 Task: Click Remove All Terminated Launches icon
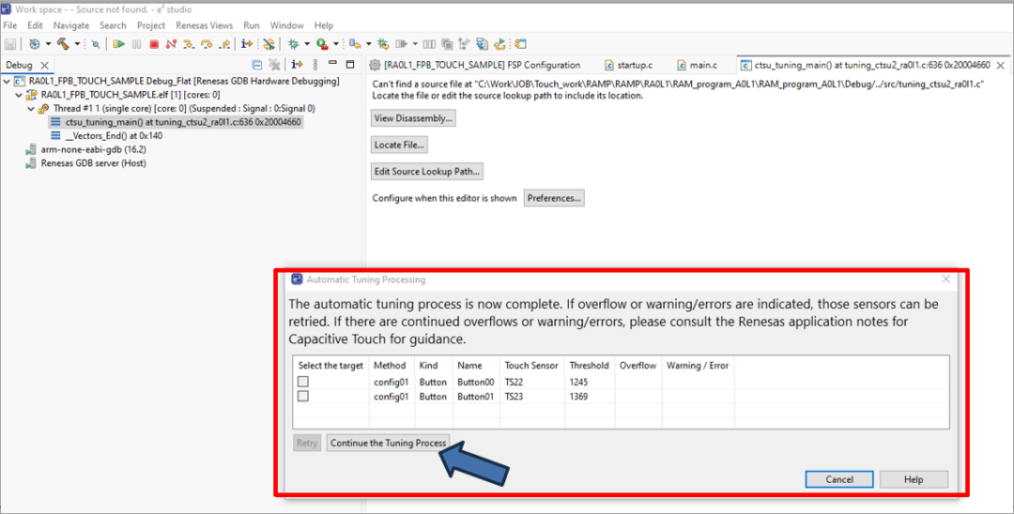[x=274, y=65]
